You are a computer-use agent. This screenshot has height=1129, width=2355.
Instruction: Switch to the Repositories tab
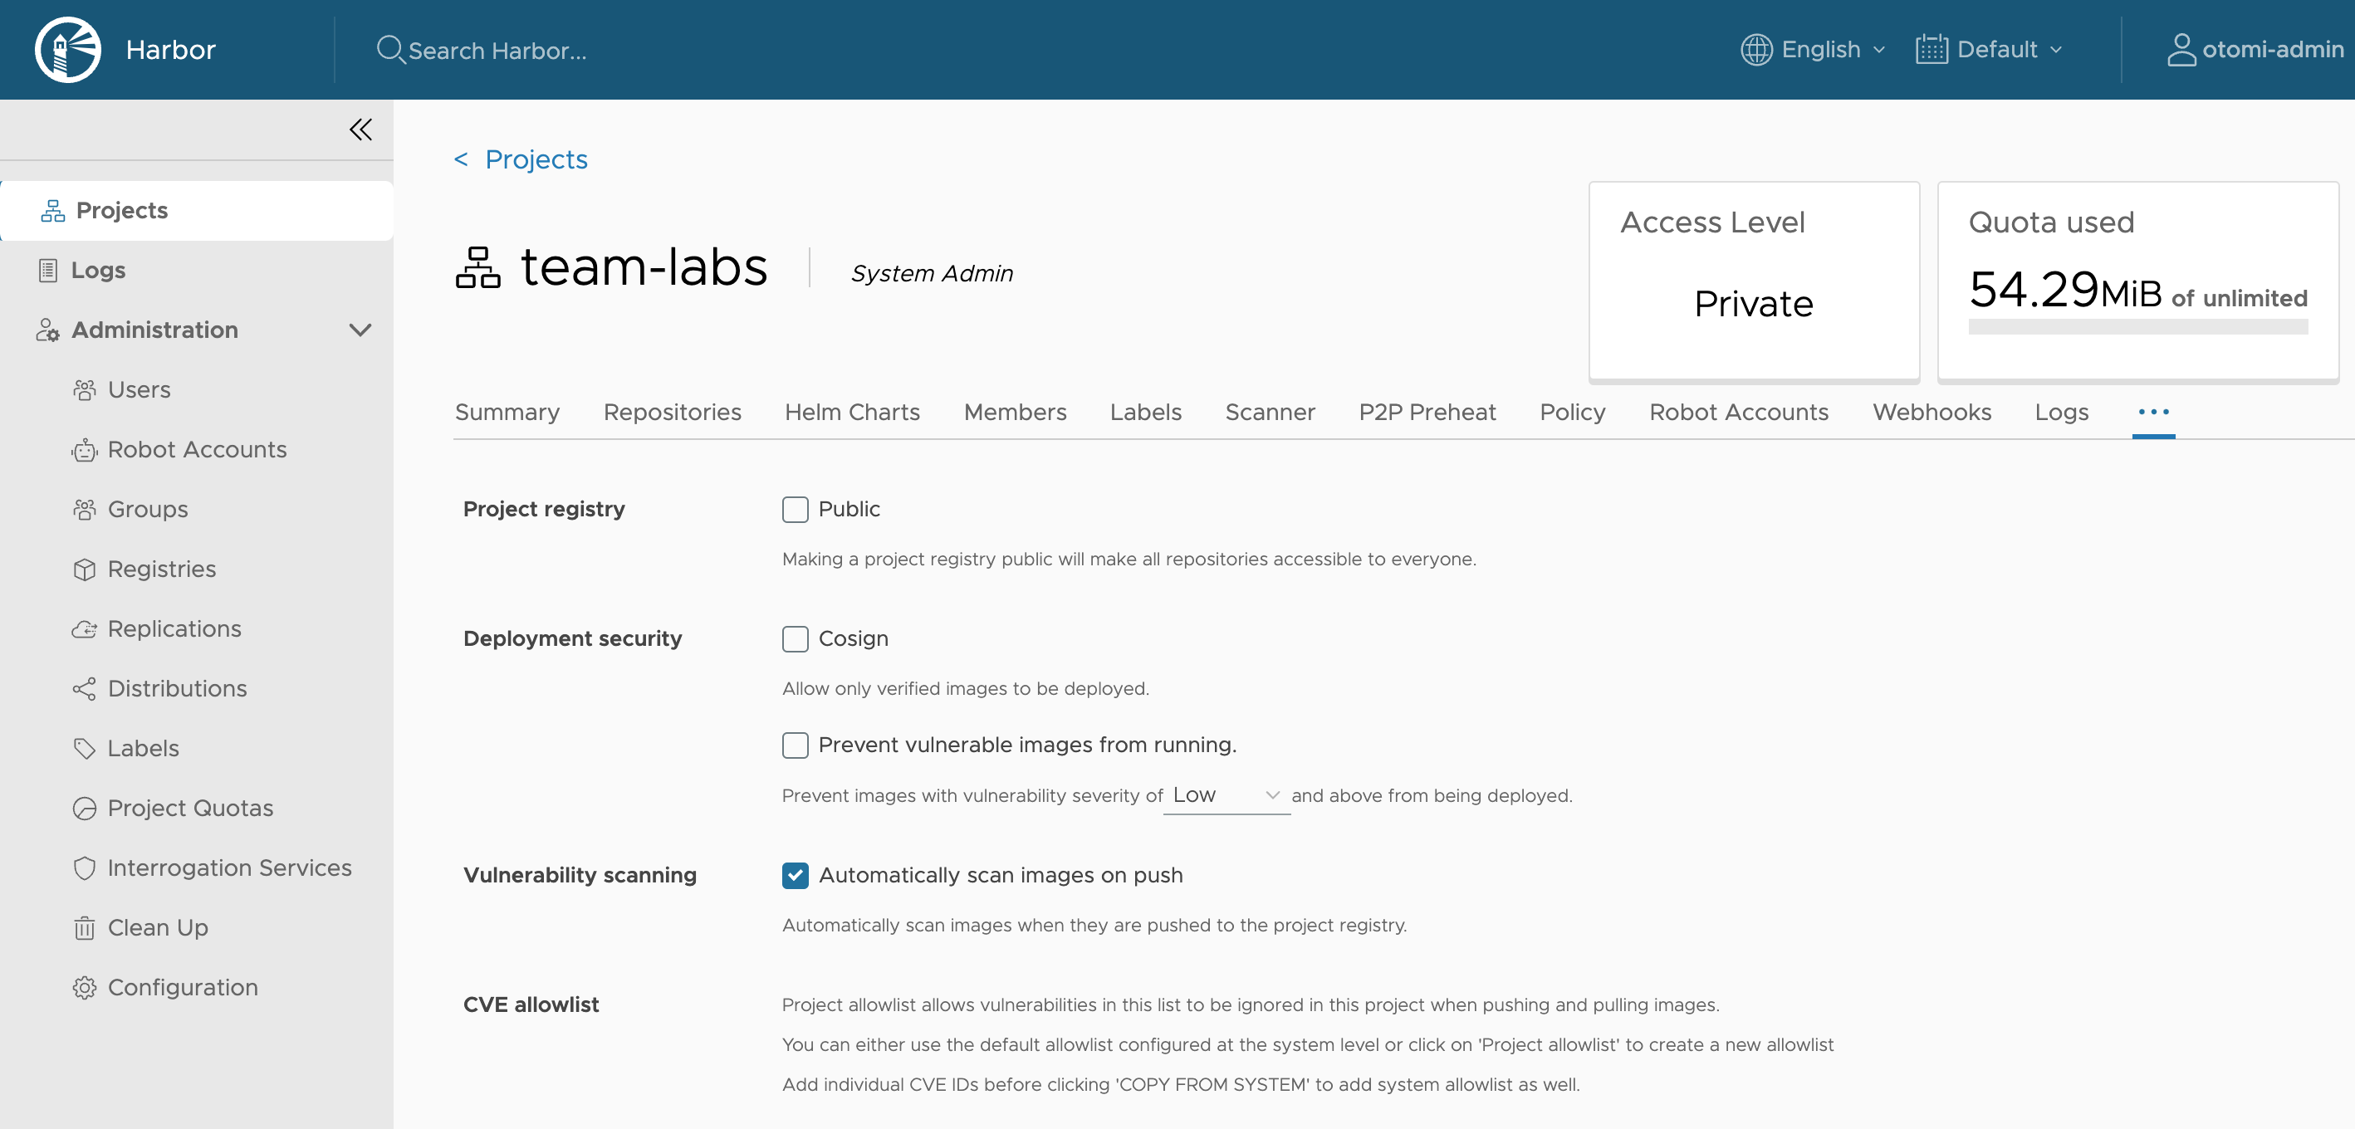[672, 413]
